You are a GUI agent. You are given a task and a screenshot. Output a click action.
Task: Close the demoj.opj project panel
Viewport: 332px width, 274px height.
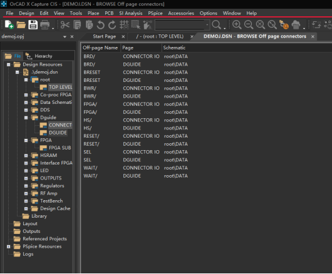[x=72, y=37]
